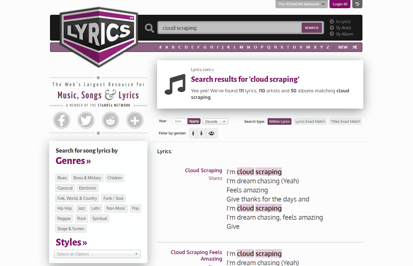Click the magnifying glass search icon
Viewport: 413px width, 266px height.
(x=149, y=28)
